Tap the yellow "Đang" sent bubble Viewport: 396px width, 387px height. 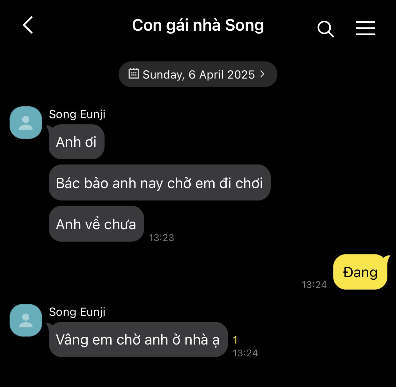click(360, 272)
